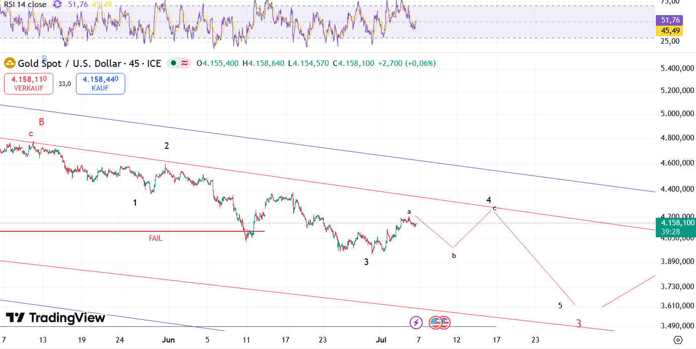Select the black wave label 5
The image size is (696, 349).
[560, 305]
